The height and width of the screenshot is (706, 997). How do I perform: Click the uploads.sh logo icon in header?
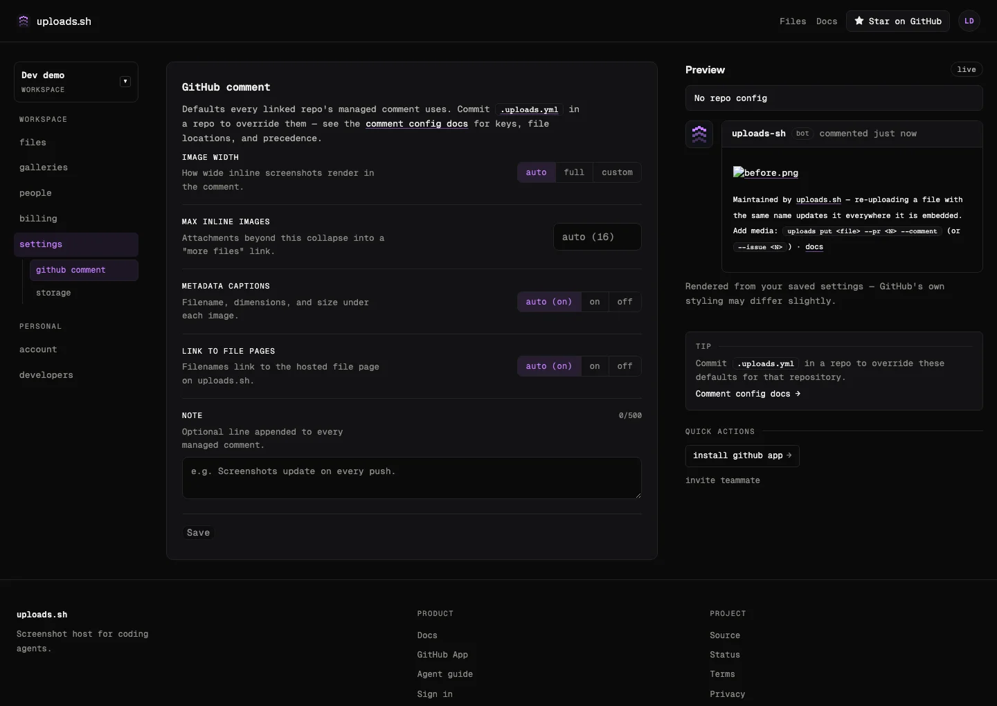coord(24,21)
